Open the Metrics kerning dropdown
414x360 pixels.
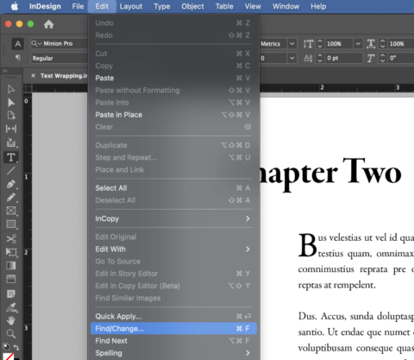(292, 44)
